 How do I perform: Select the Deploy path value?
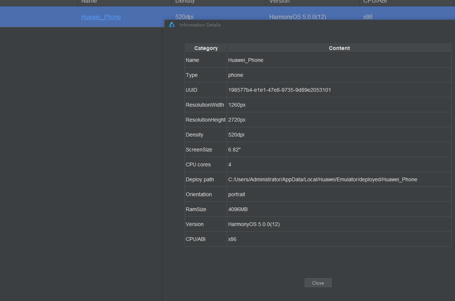point(323,179)
